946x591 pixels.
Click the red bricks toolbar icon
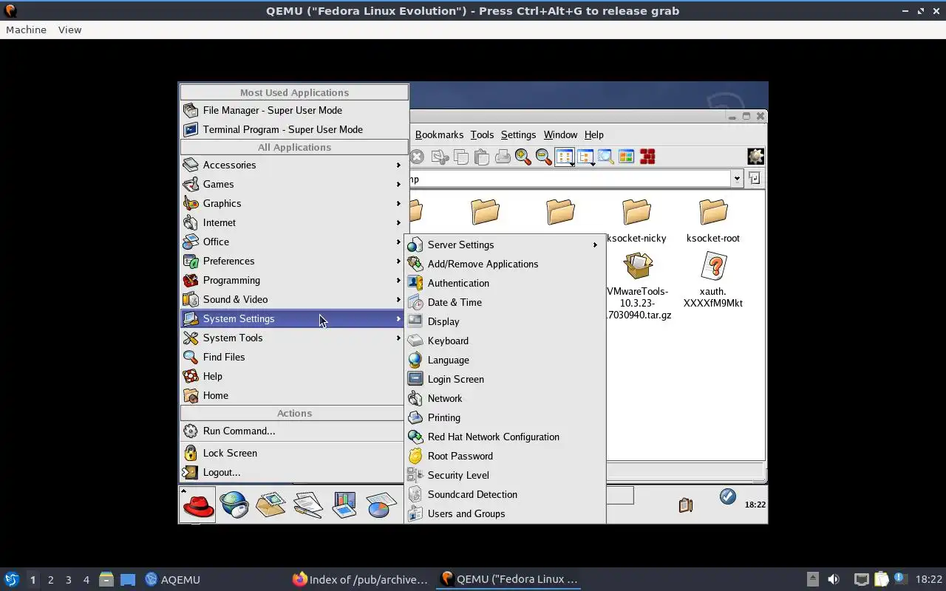tap(647, 157)
